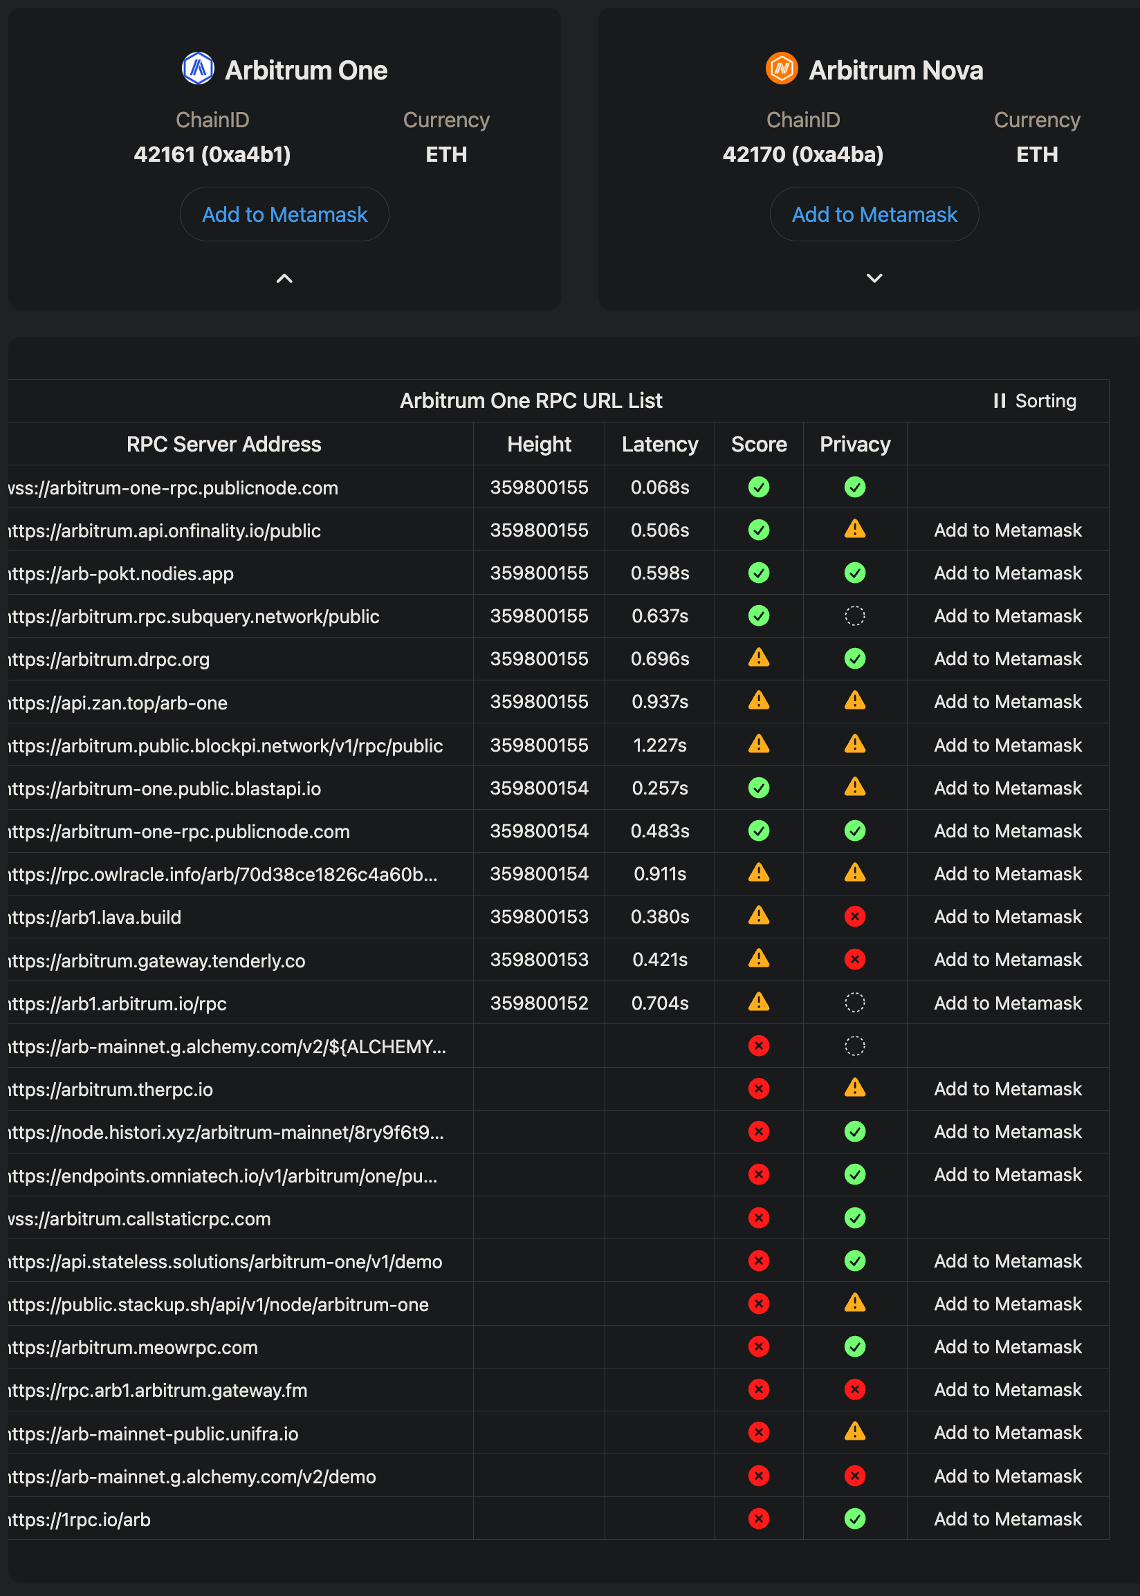
Task: Click privacy icon for wss publicnode row
Action: (855, 487)
